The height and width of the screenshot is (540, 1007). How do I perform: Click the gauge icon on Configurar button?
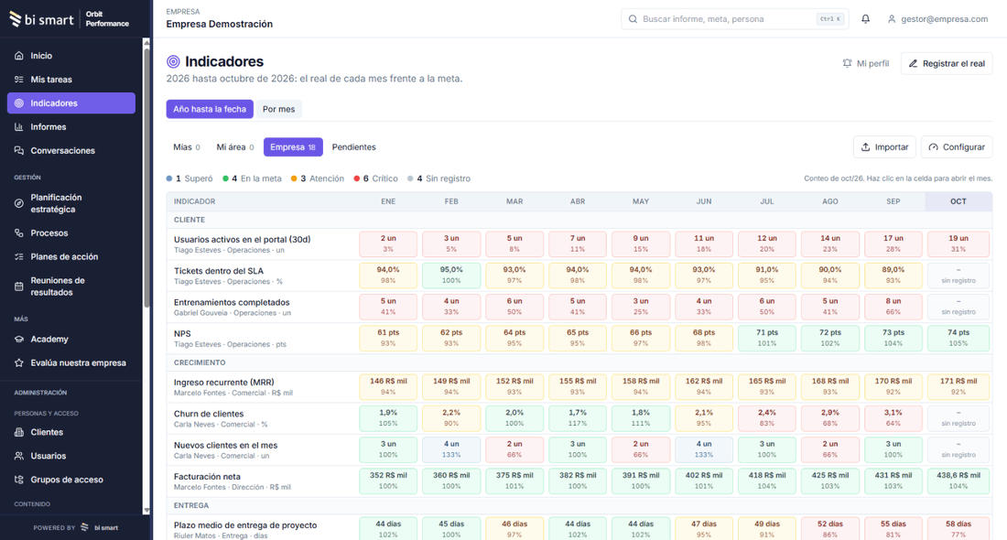[933, 147]
